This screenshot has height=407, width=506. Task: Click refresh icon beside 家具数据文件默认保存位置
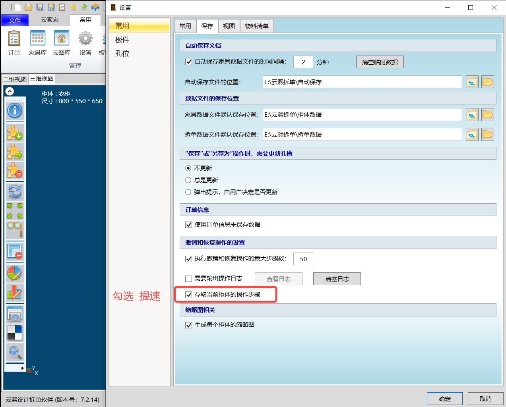click(x=472, y=114)
